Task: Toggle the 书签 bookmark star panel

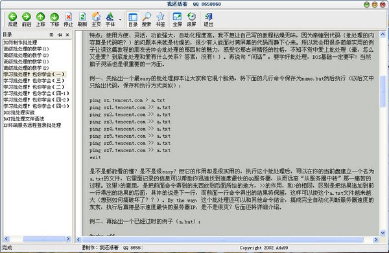Action: 160,17
